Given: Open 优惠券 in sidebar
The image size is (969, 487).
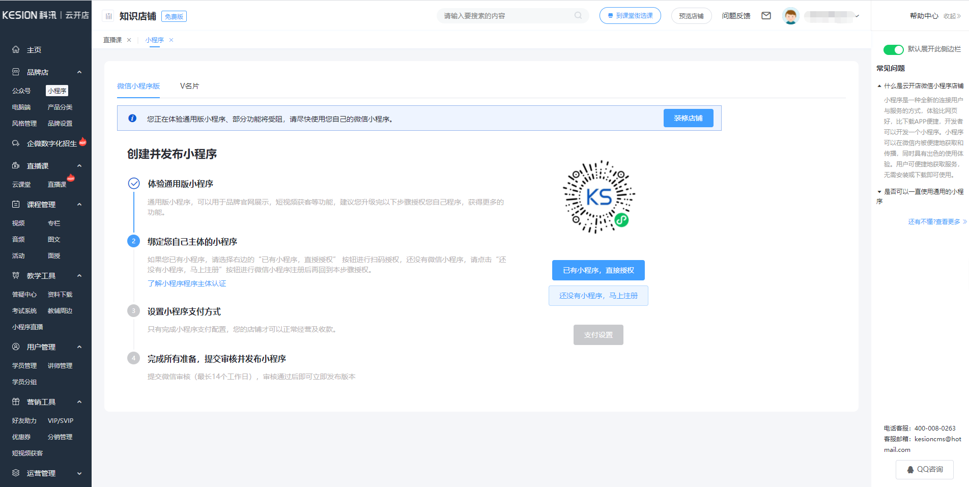Looking at the screenshot, I should [21, 437].
